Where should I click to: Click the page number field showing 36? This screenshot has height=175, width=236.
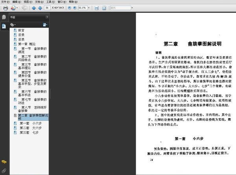coord(47,8)
